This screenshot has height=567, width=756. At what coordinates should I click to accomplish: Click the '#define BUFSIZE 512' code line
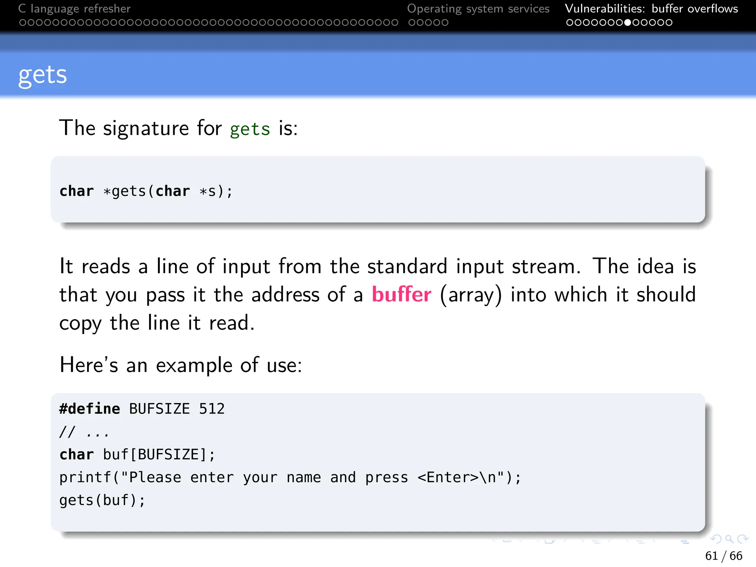pyautogui.click(x=142, y=409)
